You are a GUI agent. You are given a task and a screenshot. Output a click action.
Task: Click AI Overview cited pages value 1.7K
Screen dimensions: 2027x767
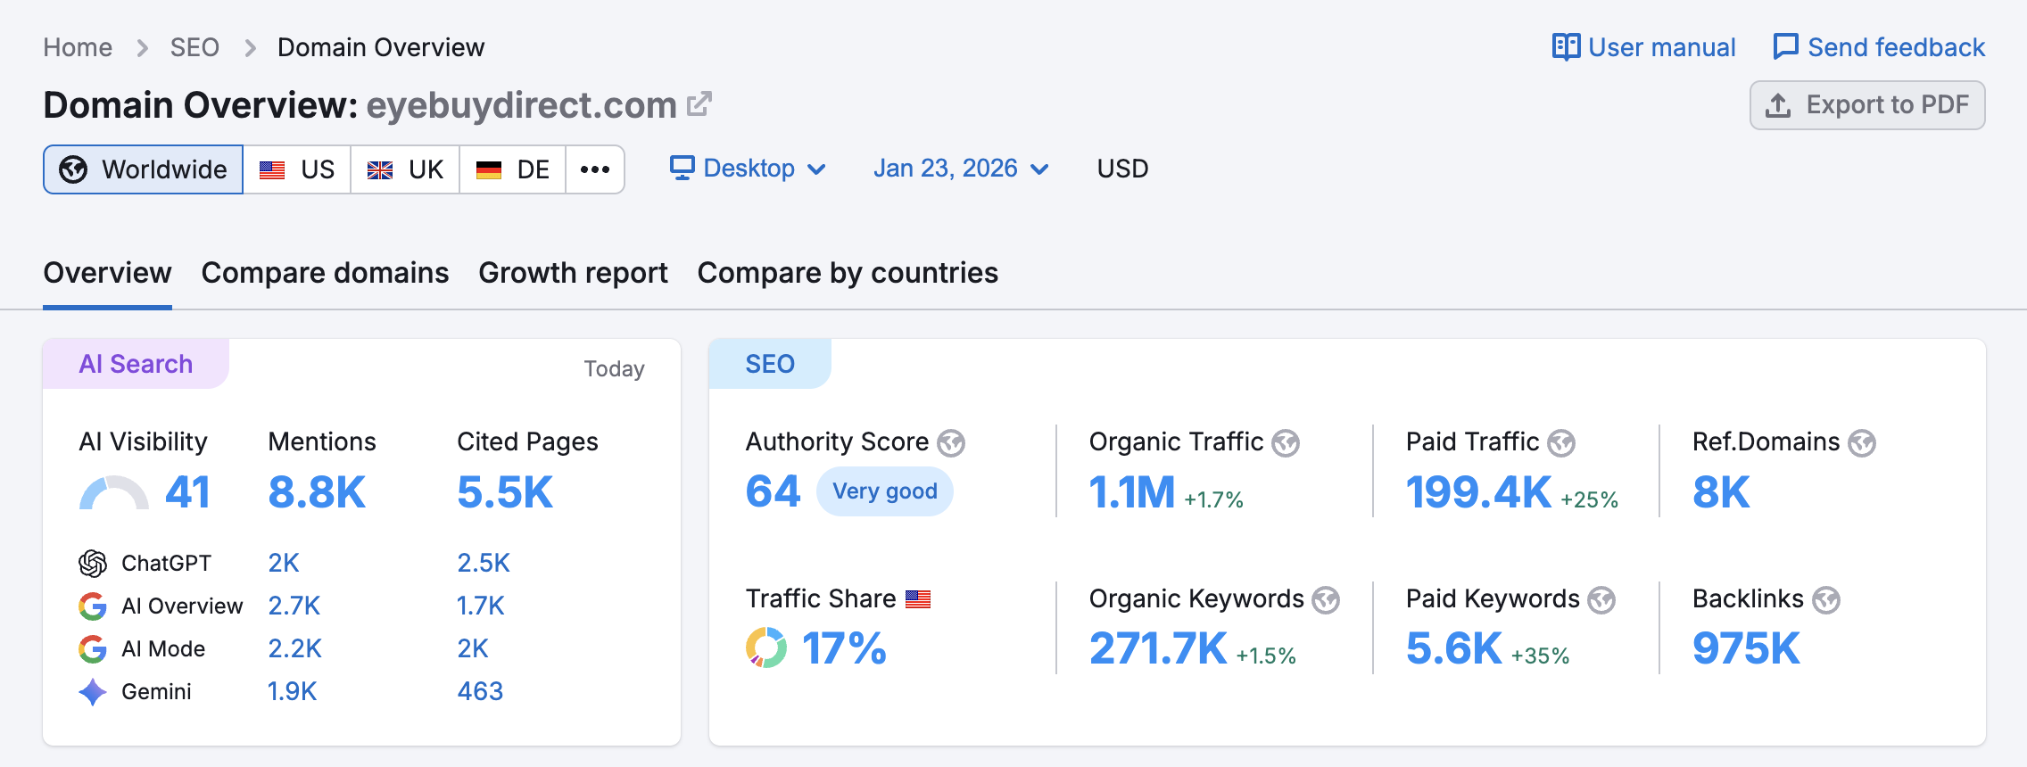coord(481,606)
